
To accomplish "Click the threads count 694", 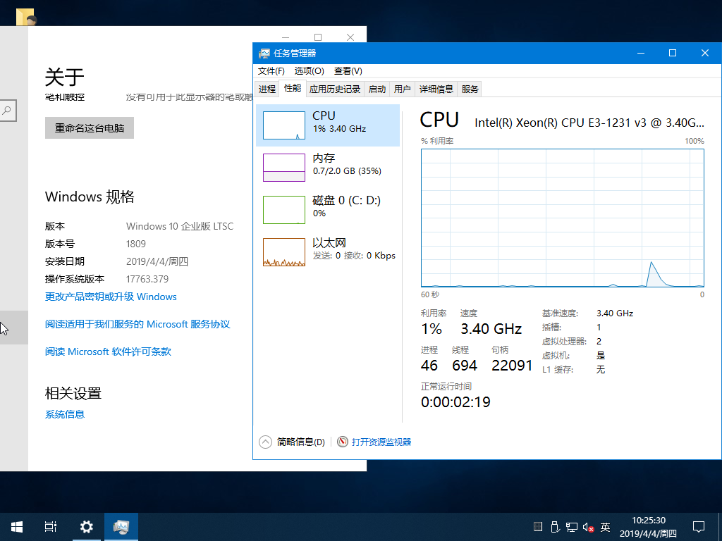I will (465, 366).
